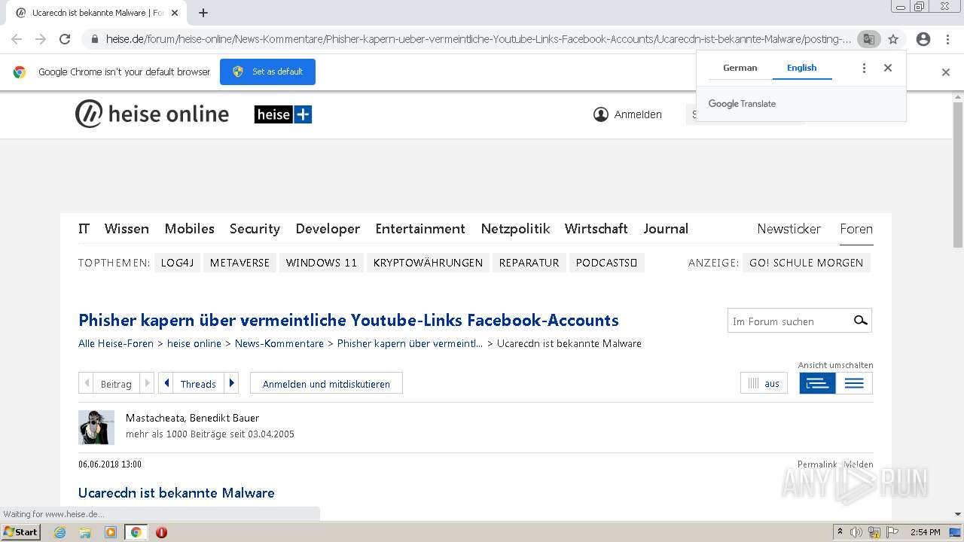The width and height of the screenshot is (964, 542).
Task: Close the Ucarecdn ist bekannte Malware tab
Action: (175, 13)
